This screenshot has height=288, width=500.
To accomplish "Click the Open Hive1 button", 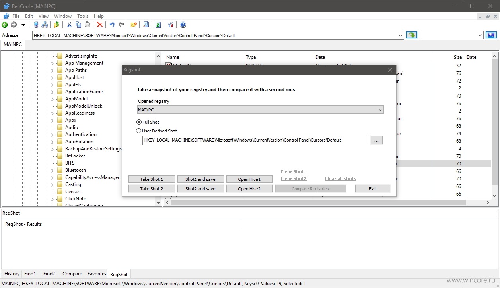I will 249,179.
